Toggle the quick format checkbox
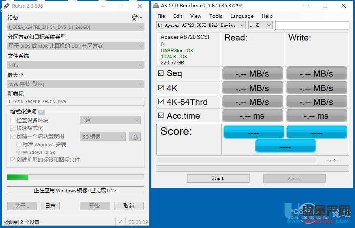 13,128
